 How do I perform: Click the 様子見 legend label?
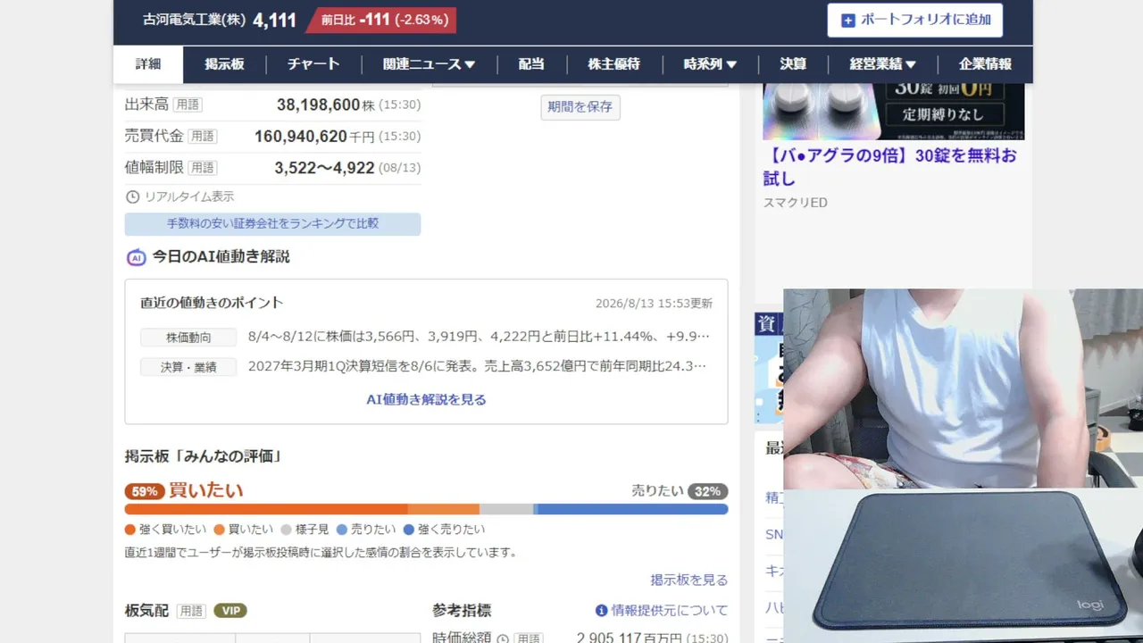[x=312, y=530]
